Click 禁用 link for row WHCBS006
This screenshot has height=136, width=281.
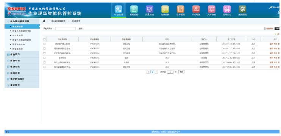point(271,44)
